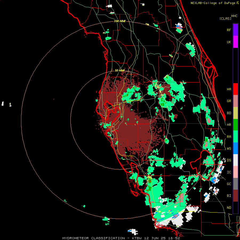Screen dimensions: 240x240
Task: Click the HR dark green legend swatch
Action: pos(235,125)
